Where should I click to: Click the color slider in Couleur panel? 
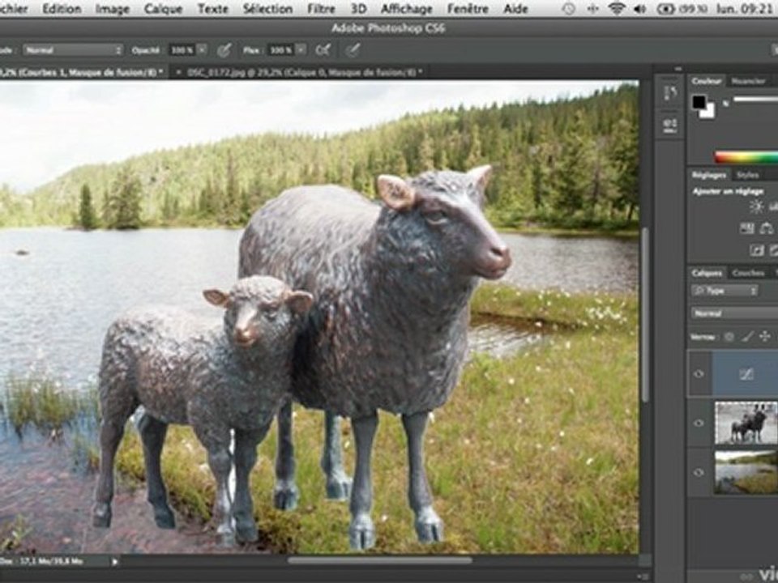[755, 100]
